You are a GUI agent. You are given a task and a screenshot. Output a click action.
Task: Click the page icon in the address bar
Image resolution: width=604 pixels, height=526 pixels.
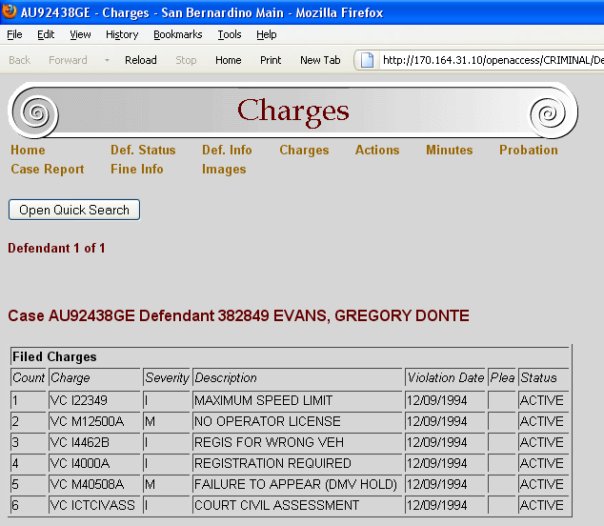369,60
